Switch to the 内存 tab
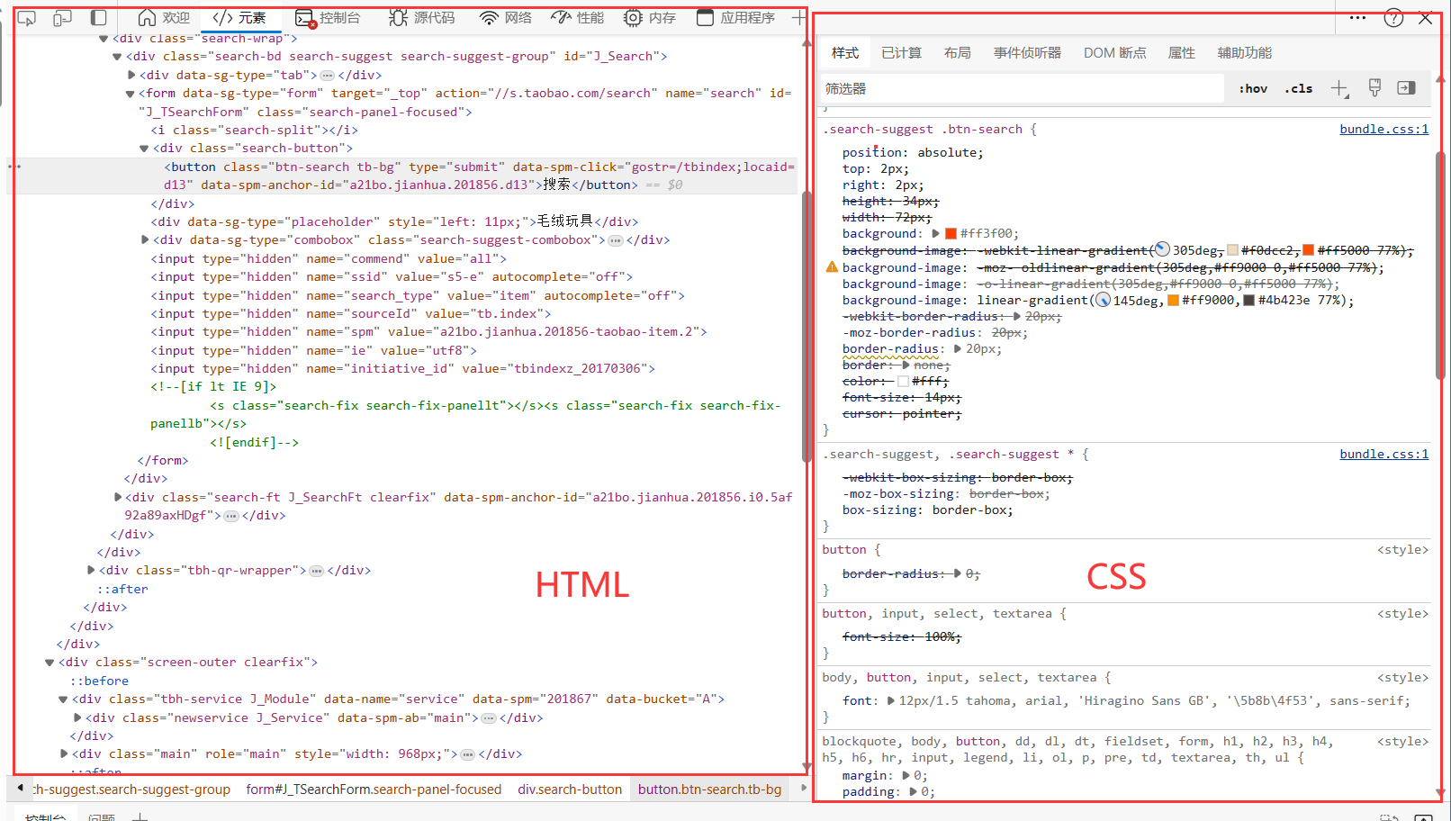The image size is (1451, 821). [650, 18]
